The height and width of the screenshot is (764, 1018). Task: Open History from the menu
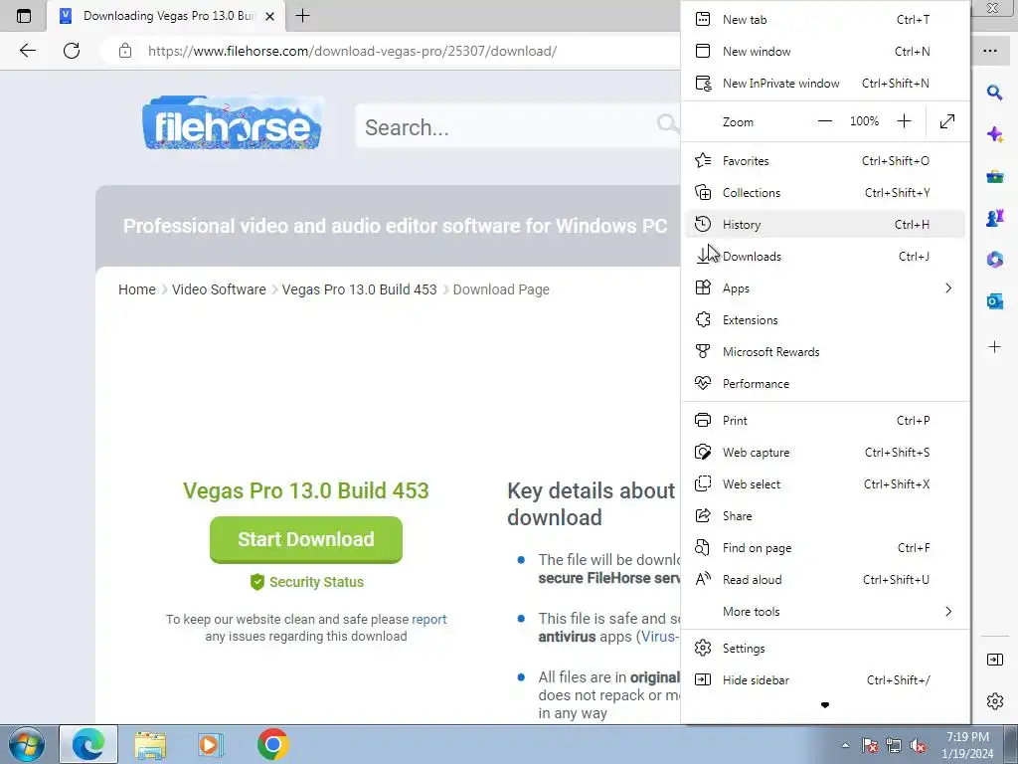(824, 224)
